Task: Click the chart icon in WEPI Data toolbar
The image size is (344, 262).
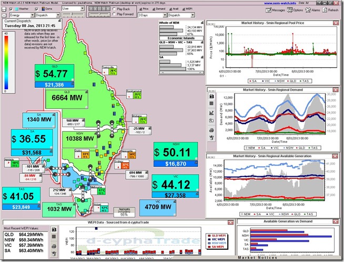Action: [54, 229]
